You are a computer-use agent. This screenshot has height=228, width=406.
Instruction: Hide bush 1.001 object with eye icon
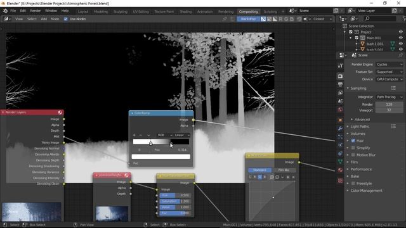[x=401, y=44]
